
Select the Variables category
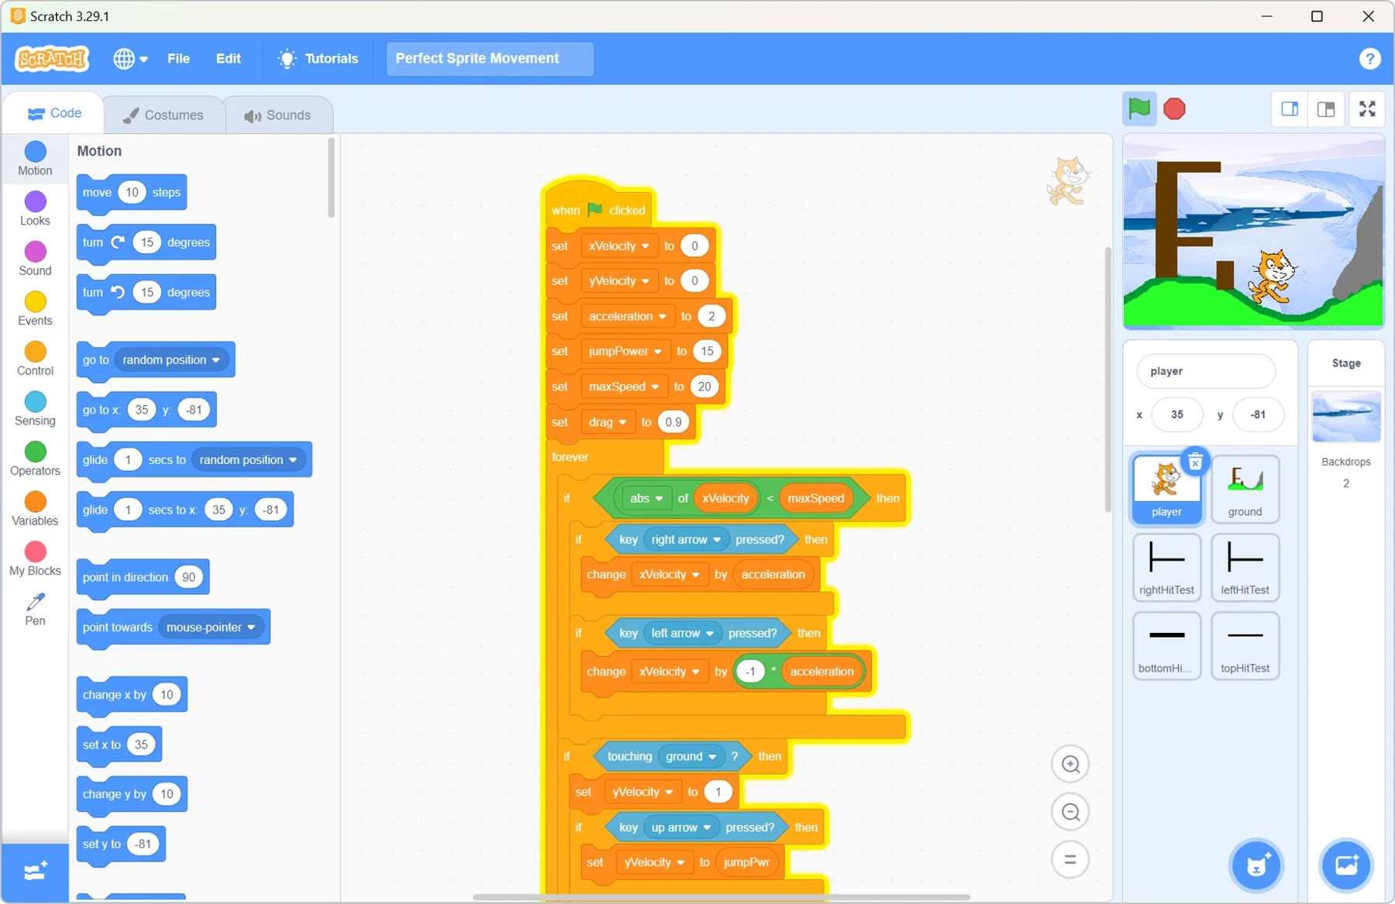pyautogui.click(x=35, y=509)
